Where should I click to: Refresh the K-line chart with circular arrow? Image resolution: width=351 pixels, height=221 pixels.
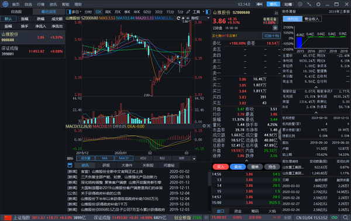pos(178,18)
